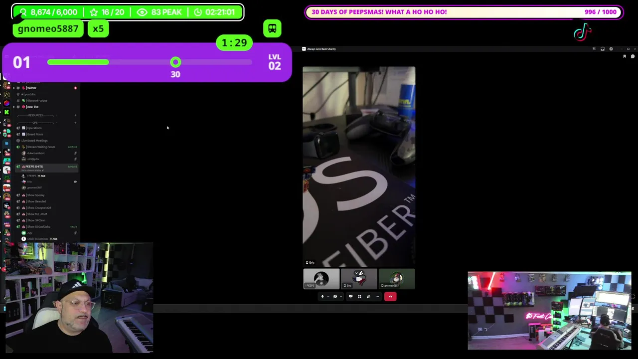Click the bookmark icon below the header
This screenshot has width=638, height=359.
[x=625, y=56]
